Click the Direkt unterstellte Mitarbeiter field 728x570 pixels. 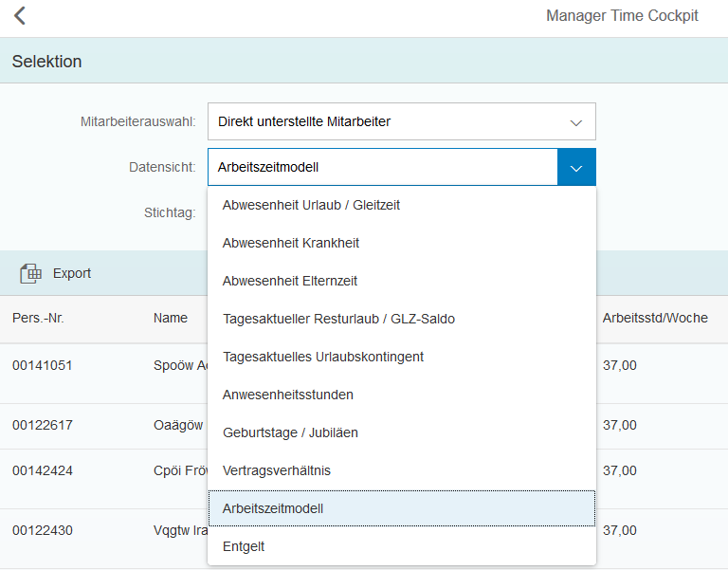point(402,121)
